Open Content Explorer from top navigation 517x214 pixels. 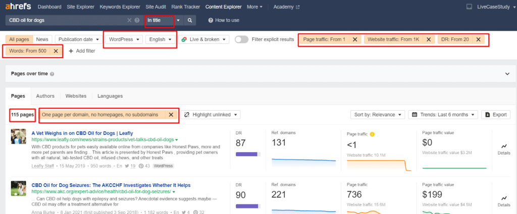pyautogui.click(x=223, y=7)
